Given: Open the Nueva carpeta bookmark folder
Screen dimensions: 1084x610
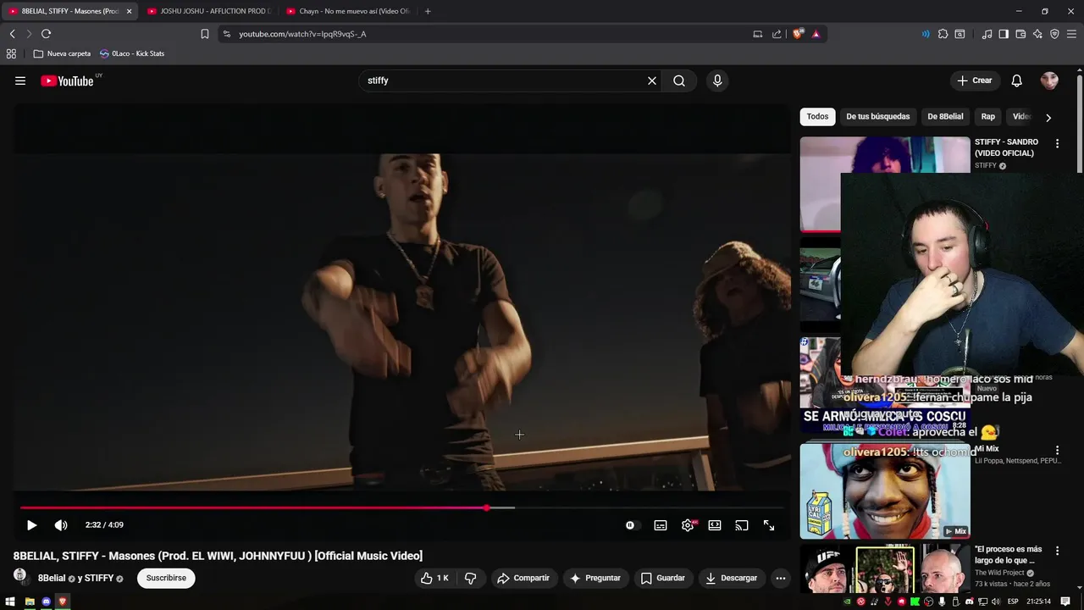Looking at the screenshot, I should tap(62, 53).
